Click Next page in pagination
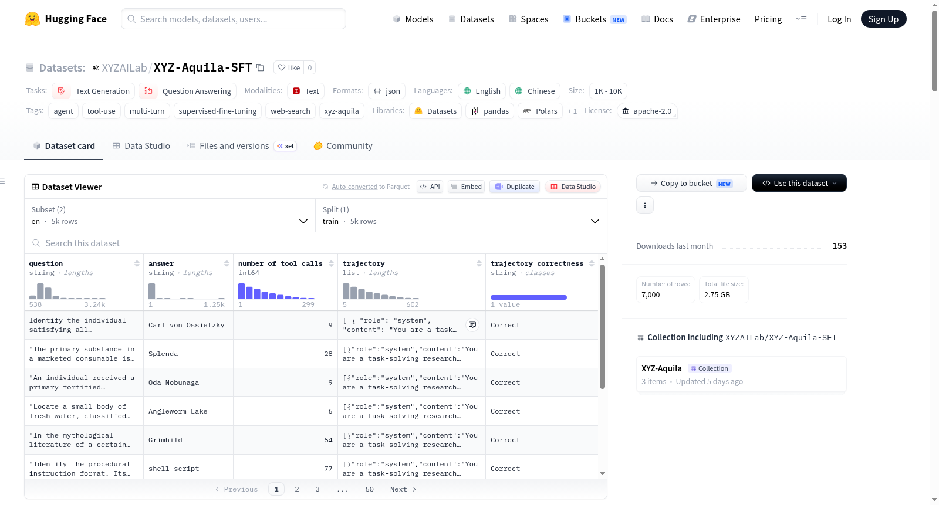 point(403,489)
